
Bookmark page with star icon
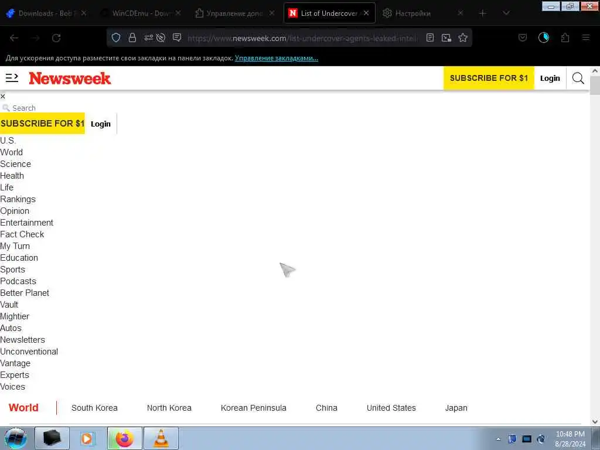[463, 37]
